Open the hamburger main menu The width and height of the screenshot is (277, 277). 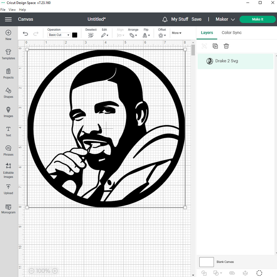(x=8, y=19)
